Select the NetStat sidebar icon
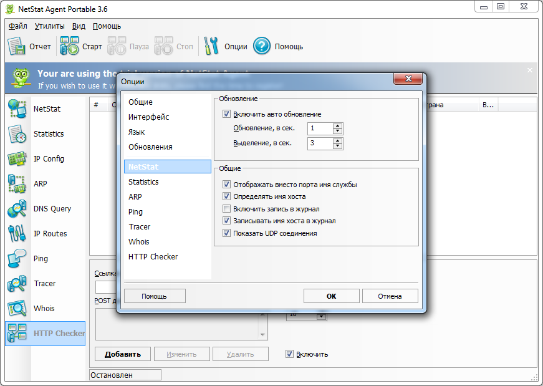Viewport: 543px width, 386px height. pos(17,109)
